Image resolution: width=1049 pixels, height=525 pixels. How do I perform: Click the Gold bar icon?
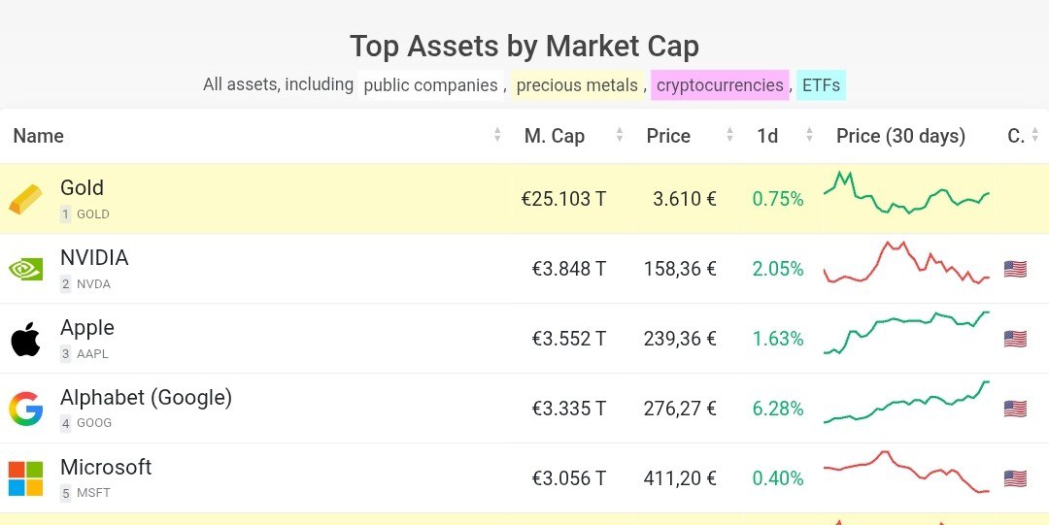[25, 199]
